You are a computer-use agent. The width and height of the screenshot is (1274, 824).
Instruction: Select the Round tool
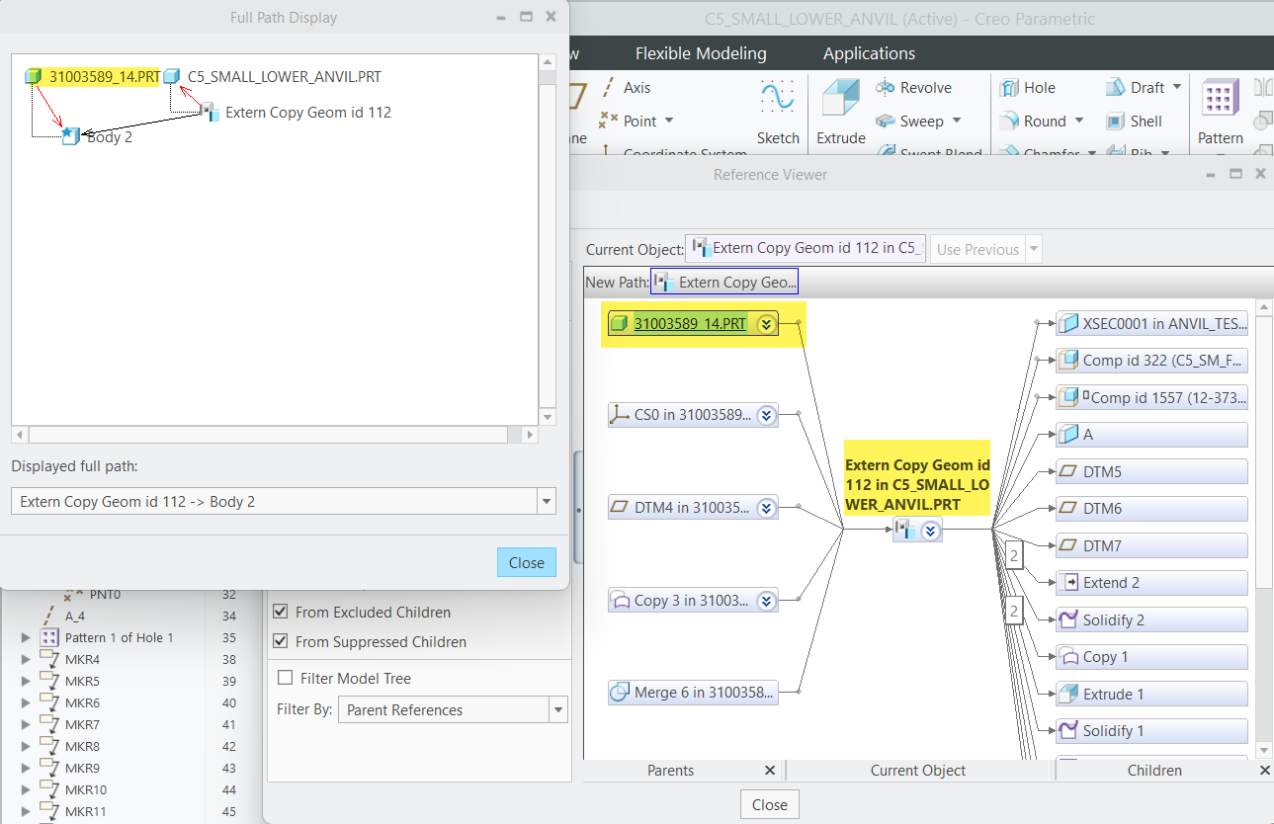1037,121
